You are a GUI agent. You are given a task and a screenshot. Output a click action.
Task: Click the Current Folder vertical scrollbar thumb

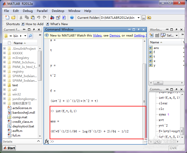tap(40, 66)
